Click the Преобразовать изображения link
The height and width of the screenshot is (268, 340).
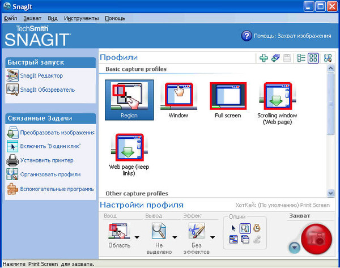57,133
